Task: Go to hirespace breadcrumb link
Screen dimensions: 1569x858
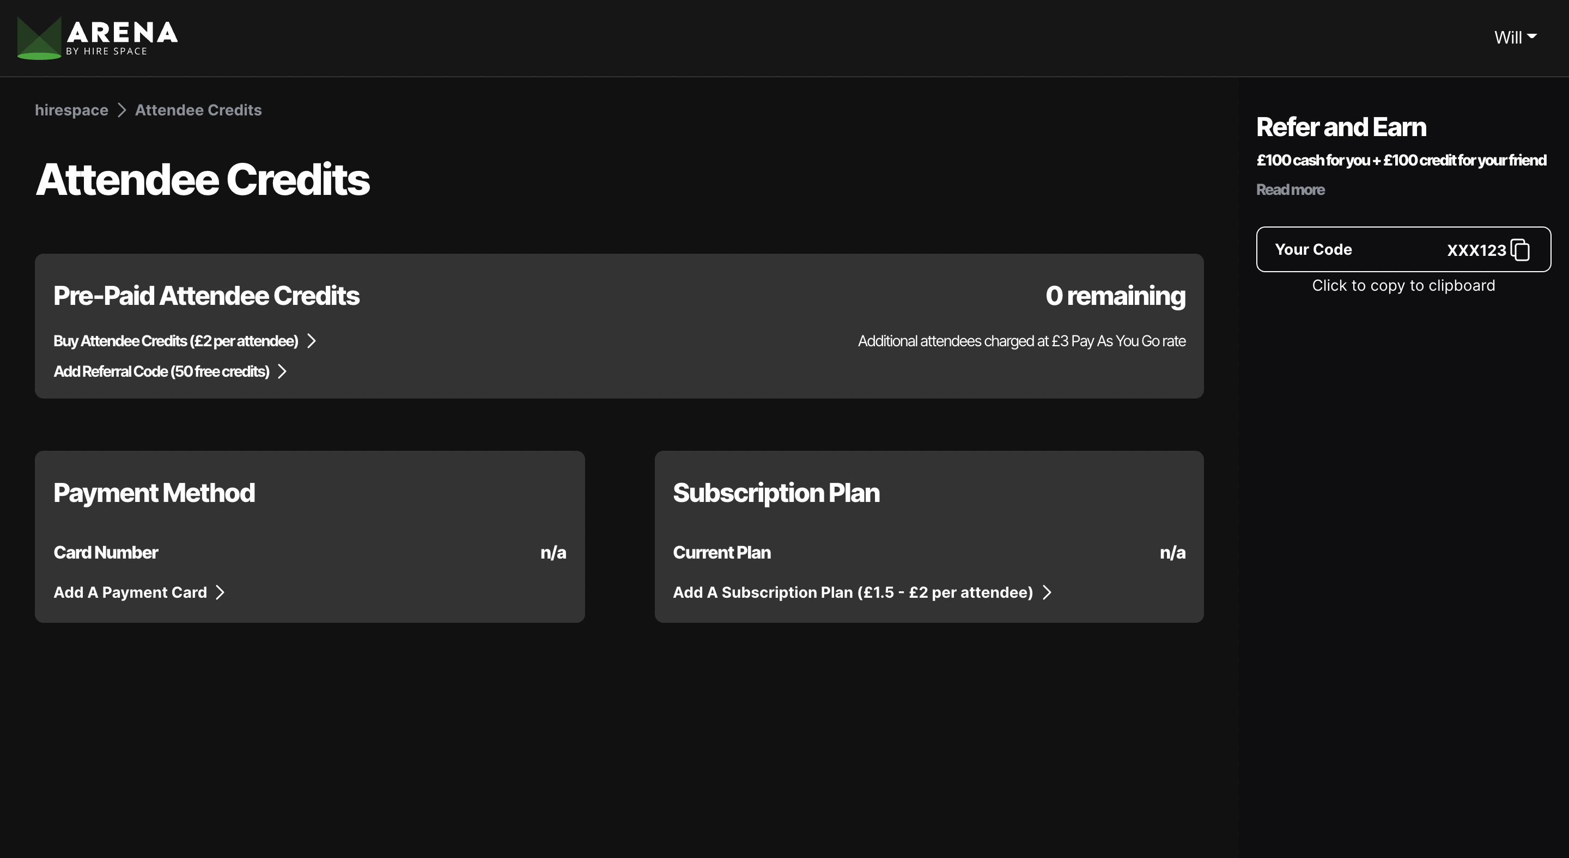Action: tap(71, 110)
